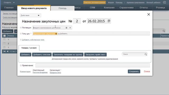169x95 pixels.
Task: Click help icon beside Поставщик label
Action: pos(21,28)
